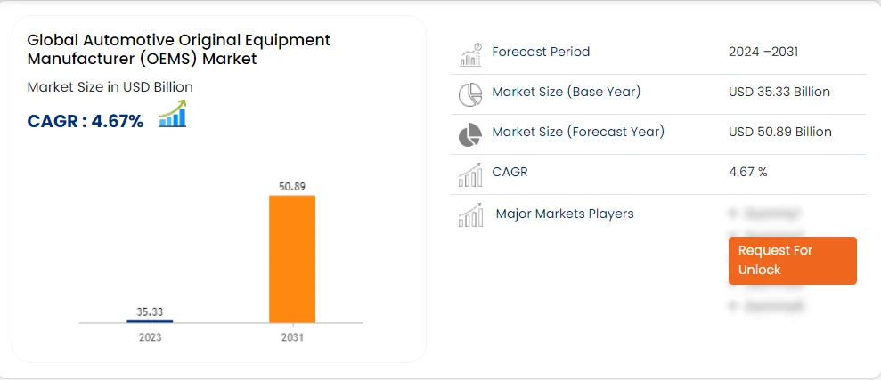Screen dimensions: 881x380
Task: Click the Request For Unlock button
Action: click(x=792, y=261)
